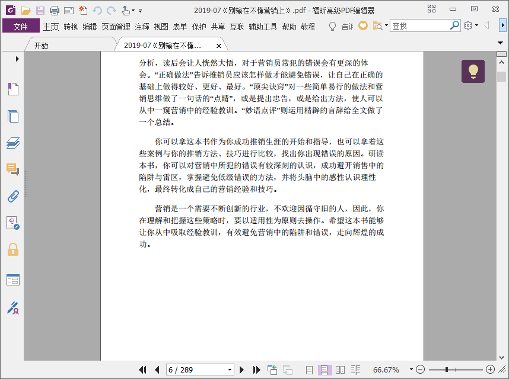This screenshot has height=379, width=509.
Task: Open the 注释 ribbon tab
Action: pos(142,27)
